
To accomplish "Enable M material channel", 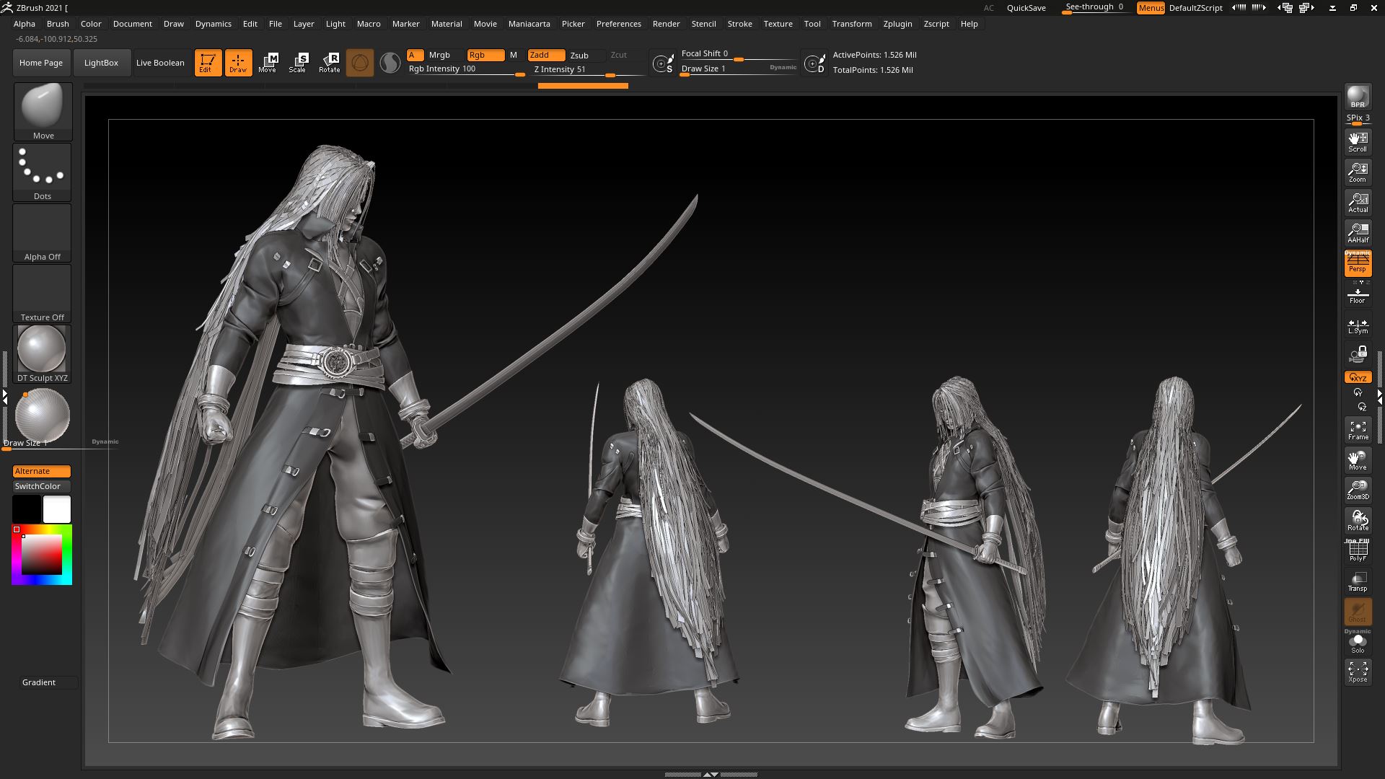I will (x=514, y=55).
